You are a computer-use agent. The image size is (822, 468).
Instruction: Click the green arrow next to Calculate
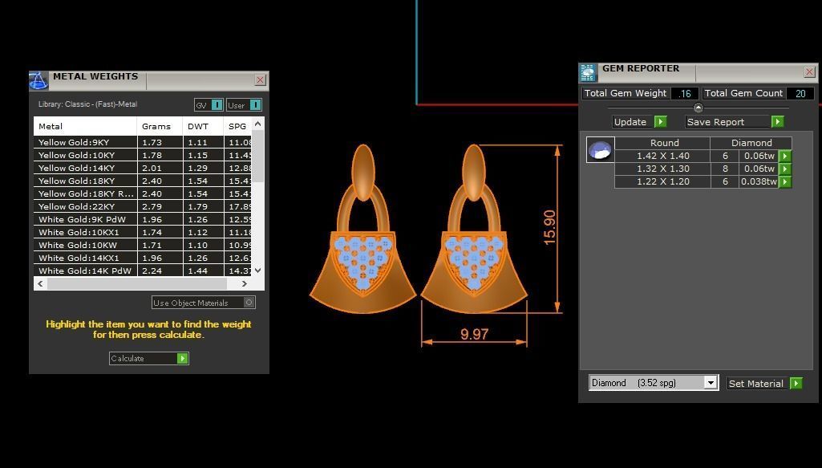coord(182,358)
